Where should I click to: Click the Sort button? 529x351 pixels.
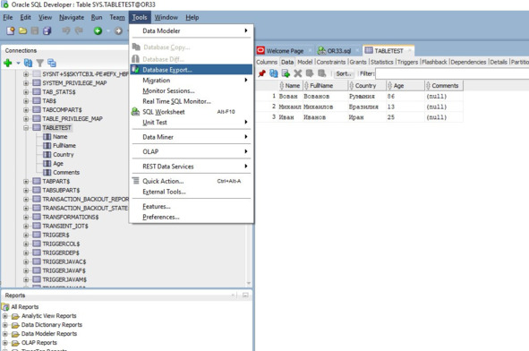[344, 73]
